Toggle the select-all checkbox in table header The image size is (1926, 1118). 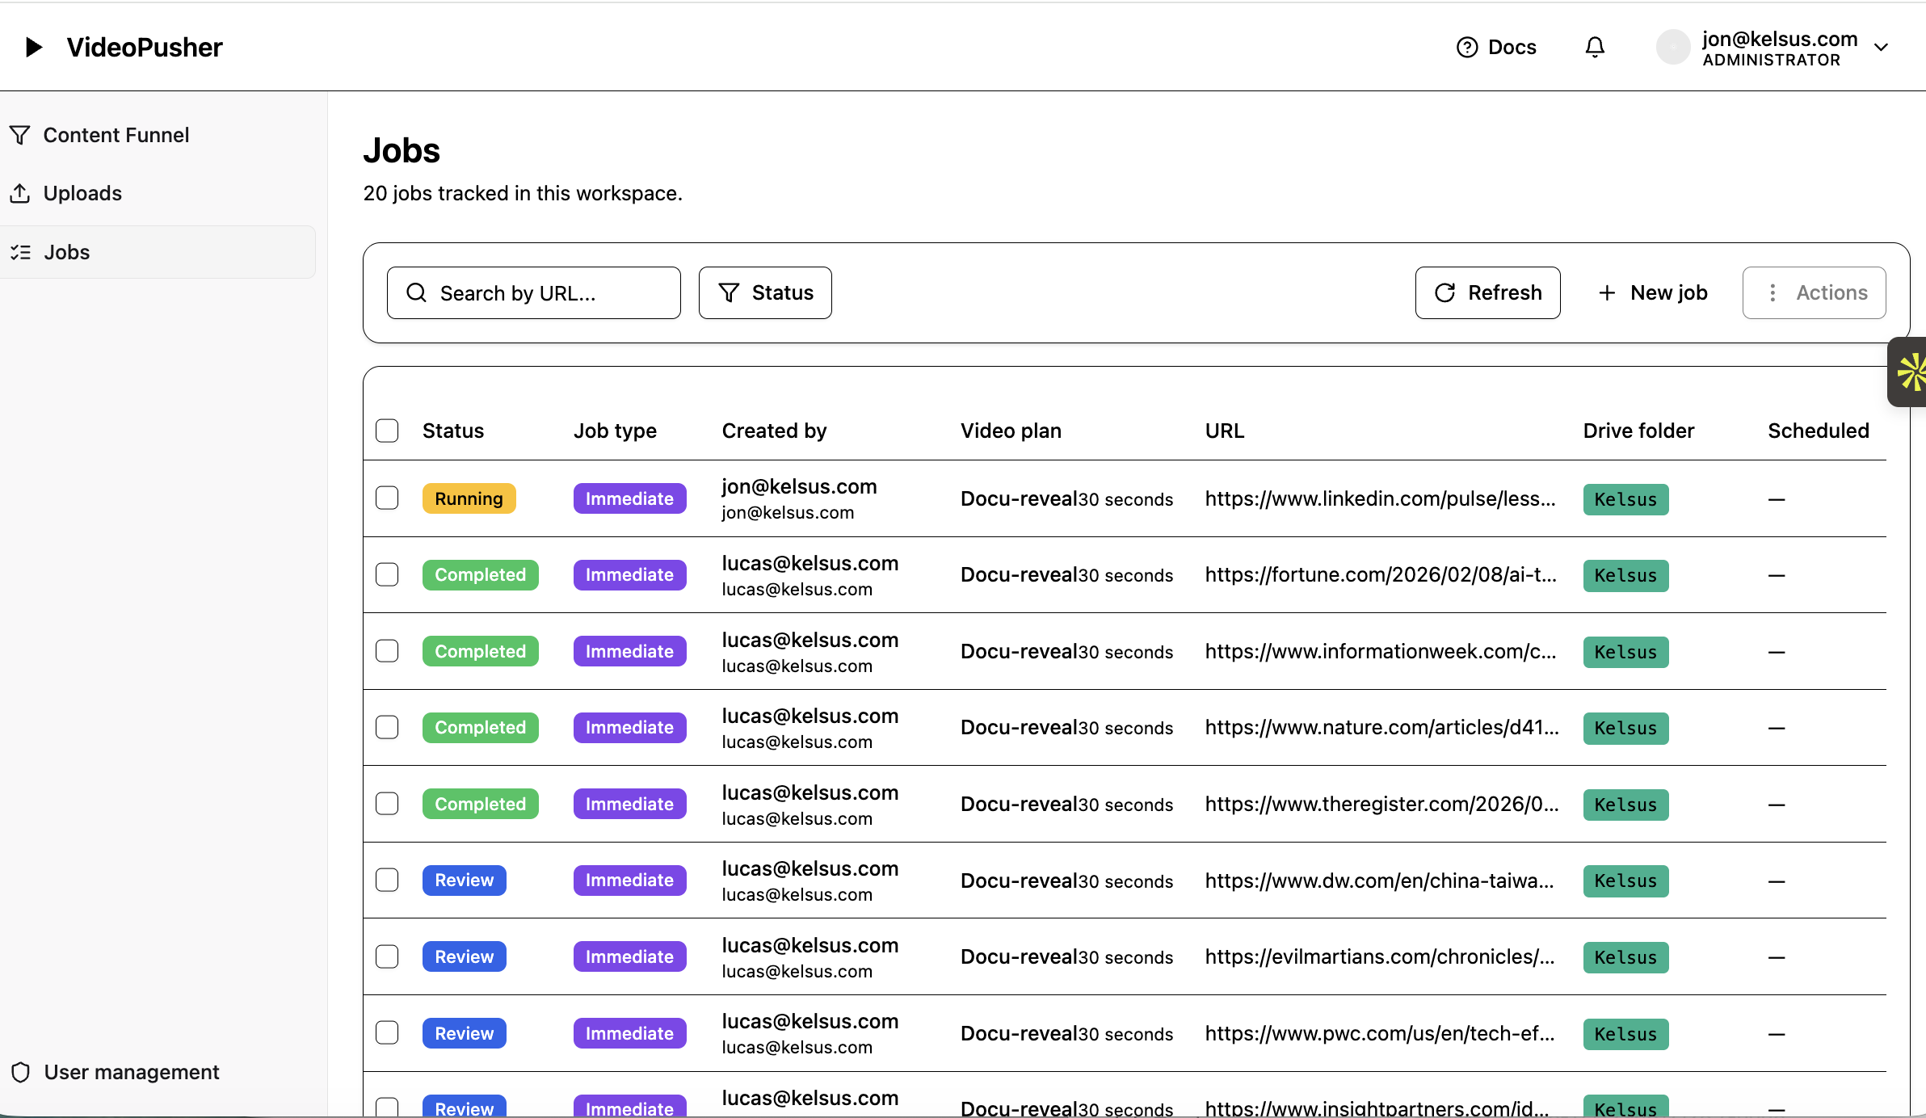tap(387, 431)
